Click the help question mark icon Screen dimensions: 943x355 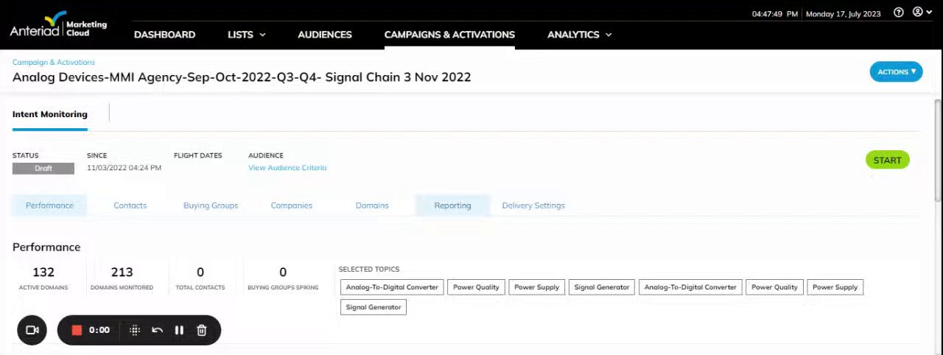[x=898, y=13]
